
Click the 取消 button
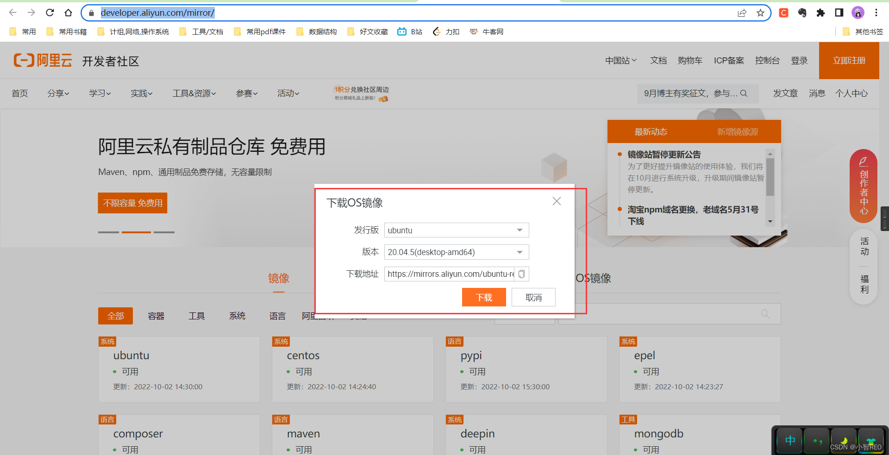(x=533, y=297)
